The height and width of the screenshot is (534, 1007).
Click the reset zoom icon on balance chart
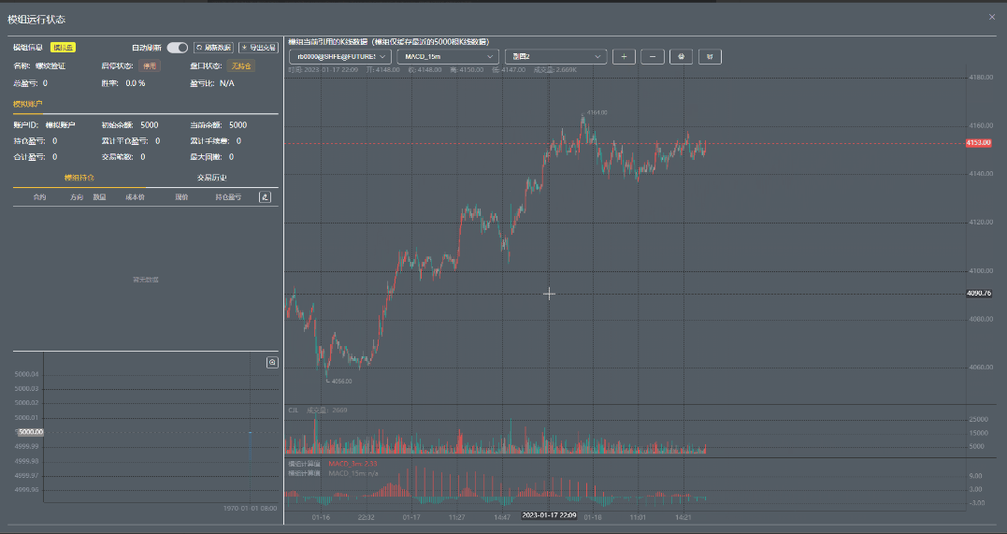click(272, 362)
